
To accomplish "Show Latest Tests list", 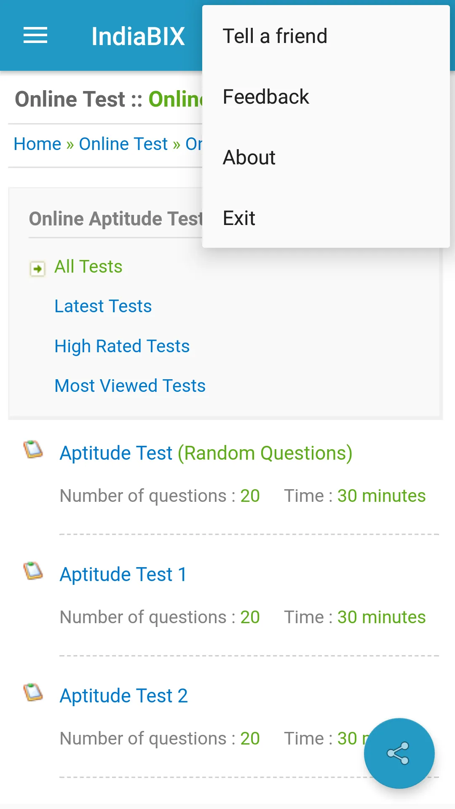I will tap(103, 306).
